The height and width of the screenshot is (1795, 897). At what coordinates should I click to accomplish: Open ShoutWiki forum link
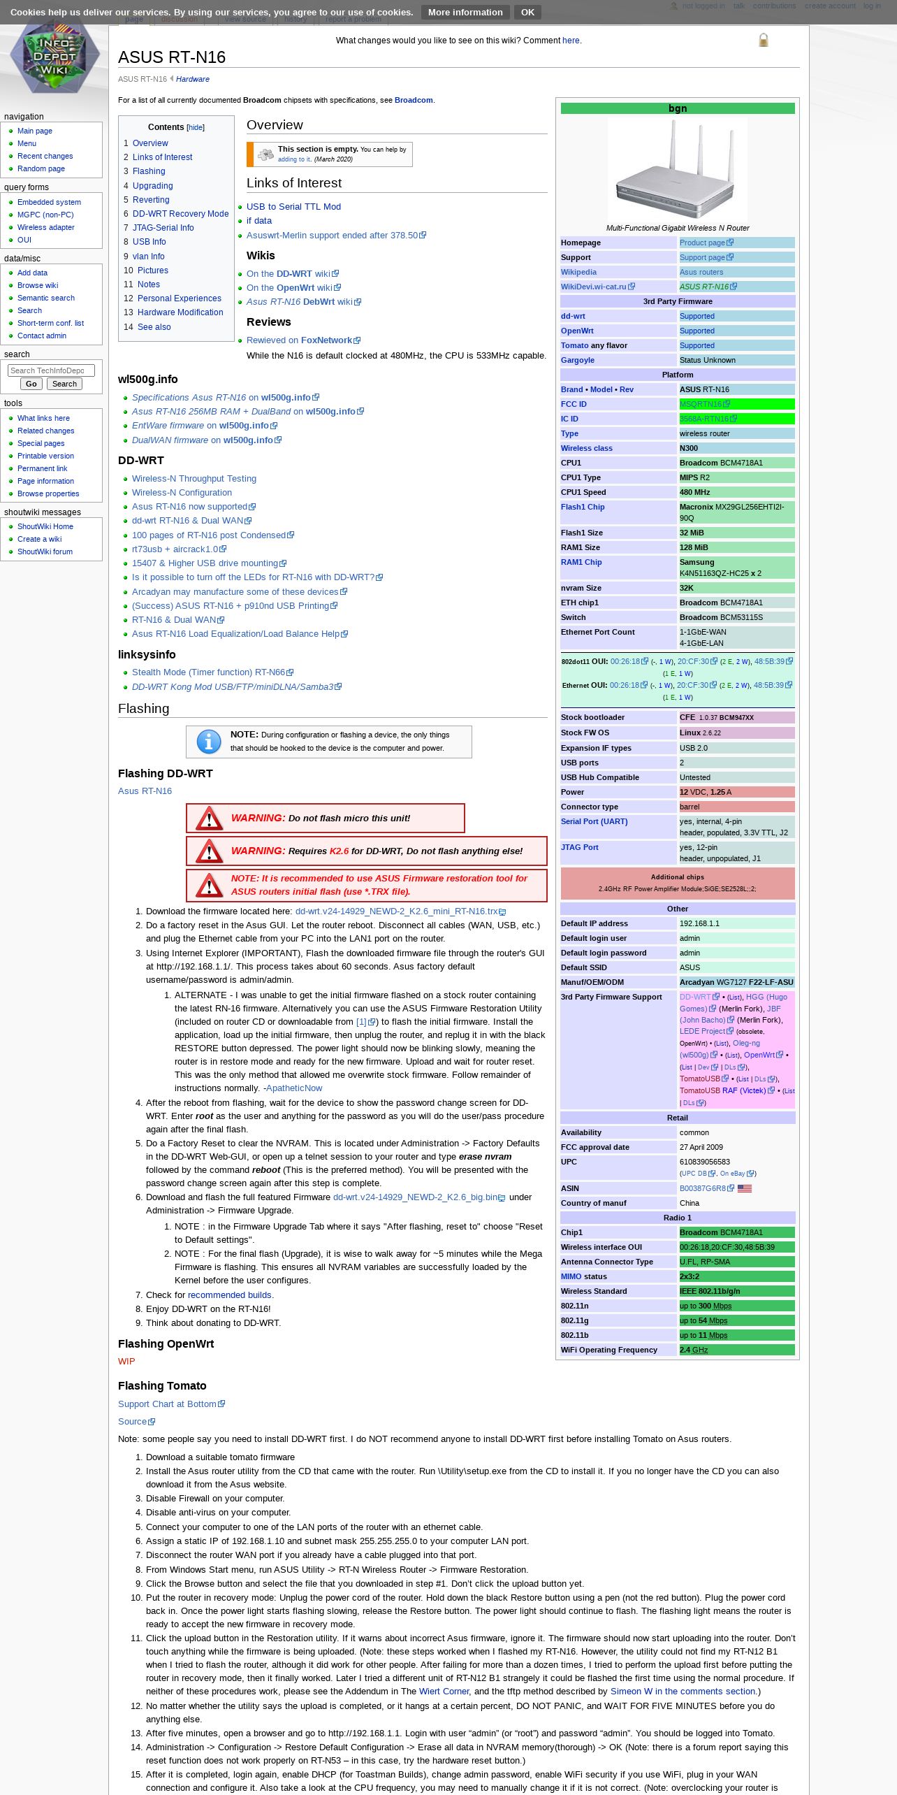point(45,552)
